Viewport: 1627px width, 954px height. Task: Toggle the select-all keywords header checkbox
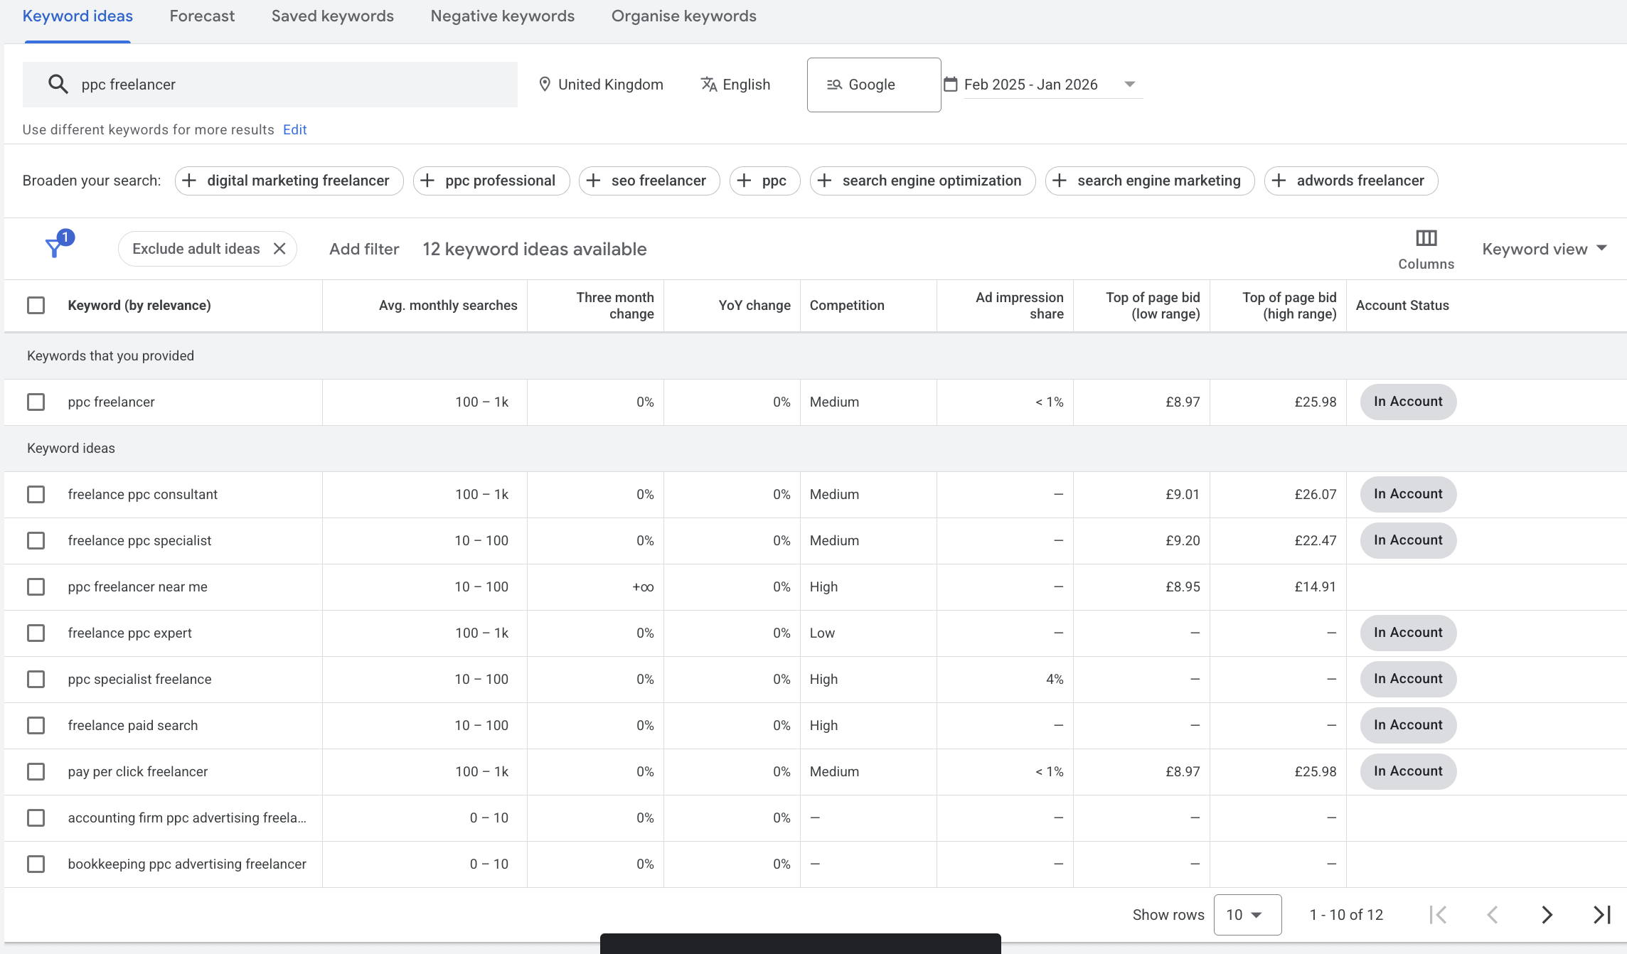coord(36,304)
